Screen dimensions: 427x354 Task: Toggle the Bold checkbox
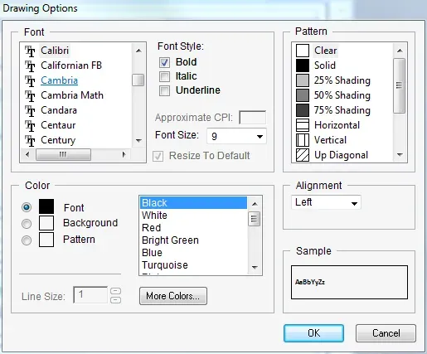click(x=164, y=62)
